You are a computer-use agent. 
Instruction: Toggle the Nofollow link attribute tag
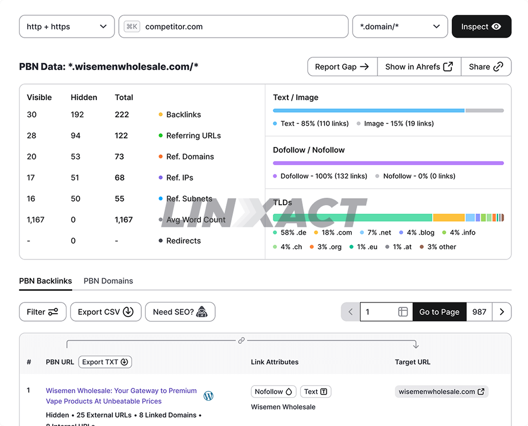click(x=273, y=392)
